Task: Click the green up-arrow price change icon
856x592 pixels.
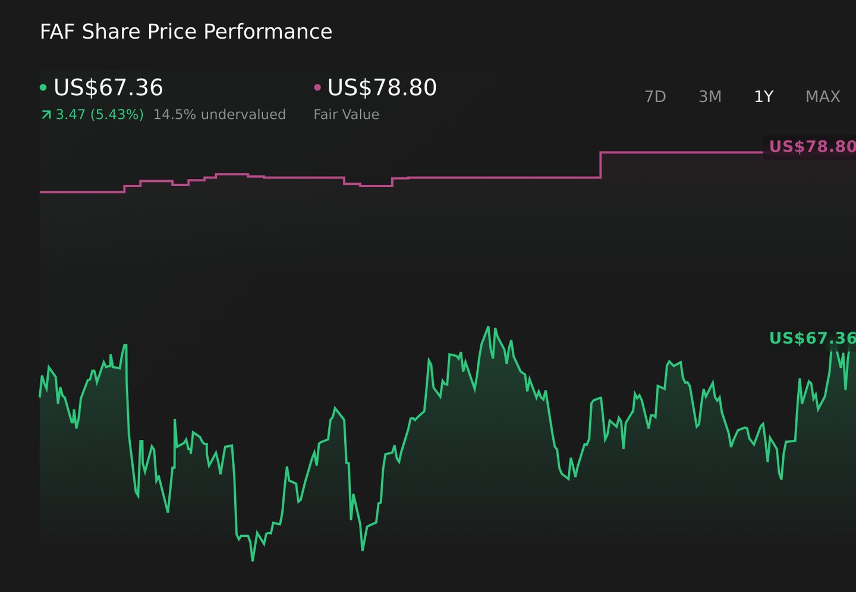Action: coord(46,114)
